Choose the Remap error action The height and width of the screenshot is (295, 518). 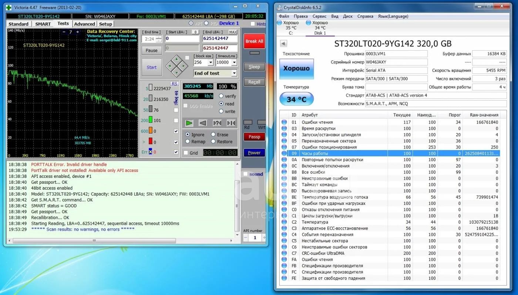coord(188,142)
